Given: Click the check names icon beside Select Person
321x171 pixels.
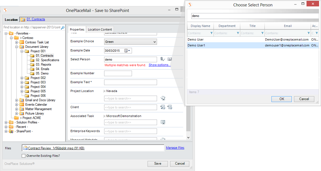Looking at the screenshot, I should (163, 59).
